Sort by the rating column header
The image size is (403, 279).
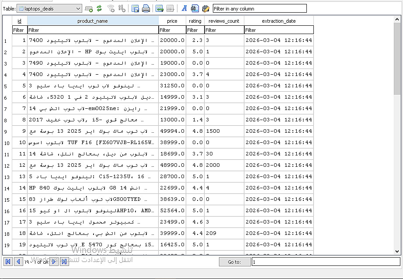pos(195,21)
